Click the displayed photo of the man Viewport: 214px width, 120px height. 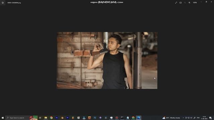pos(107,60)
